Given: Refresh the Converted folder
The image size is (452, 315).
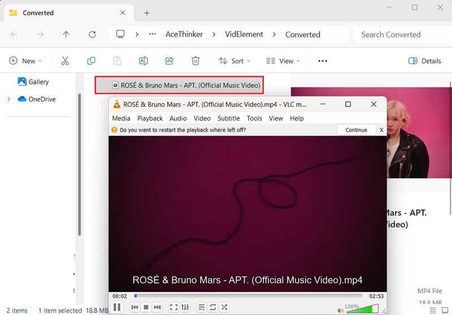Looking at the screenshot, I should point(92,34).
